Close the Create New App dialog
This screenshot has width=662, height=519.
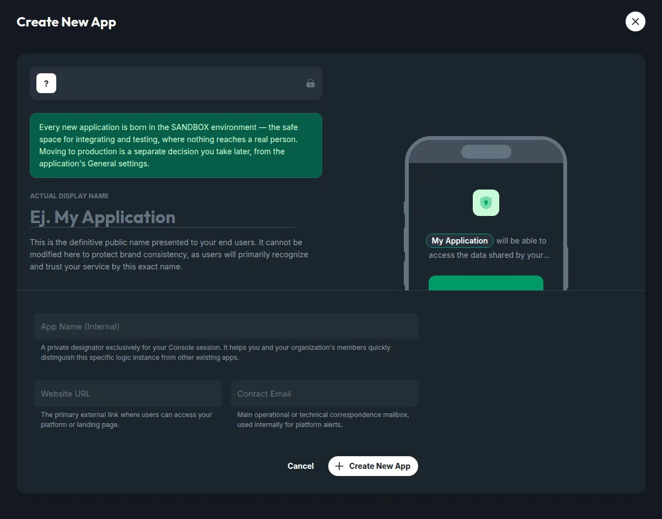point(635,21)
